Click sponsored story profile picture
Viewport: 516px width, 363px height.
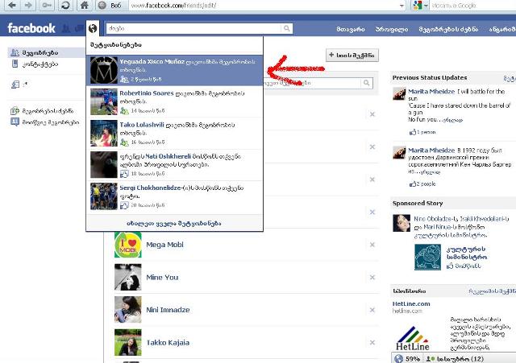click(402, 223)
